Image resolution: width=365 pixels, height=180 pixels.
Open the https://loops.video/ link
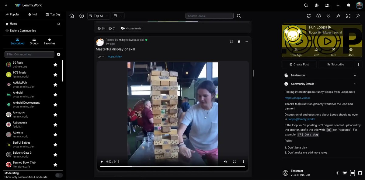297,98
